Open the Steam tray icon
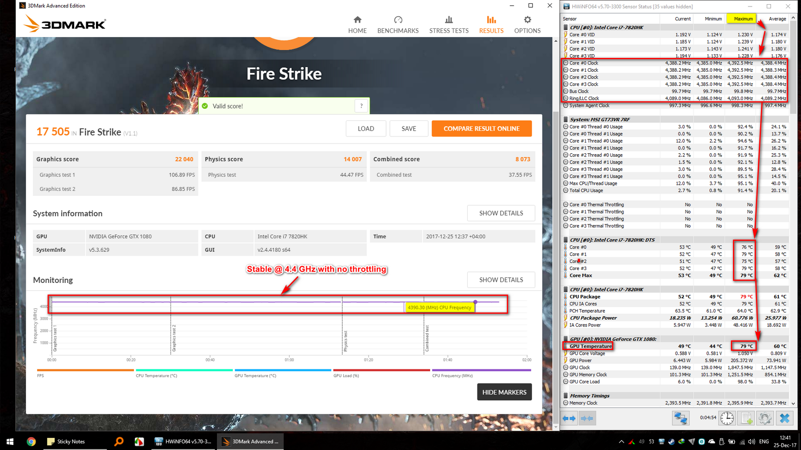Screen dimensions: 801x450 coord(671,442)
